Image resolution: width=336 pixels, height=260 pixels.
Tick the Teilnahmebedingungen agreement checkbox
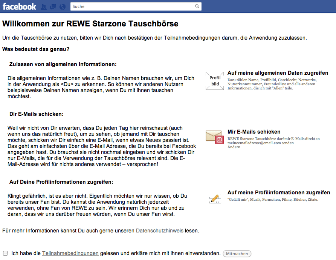coord(5,253)
